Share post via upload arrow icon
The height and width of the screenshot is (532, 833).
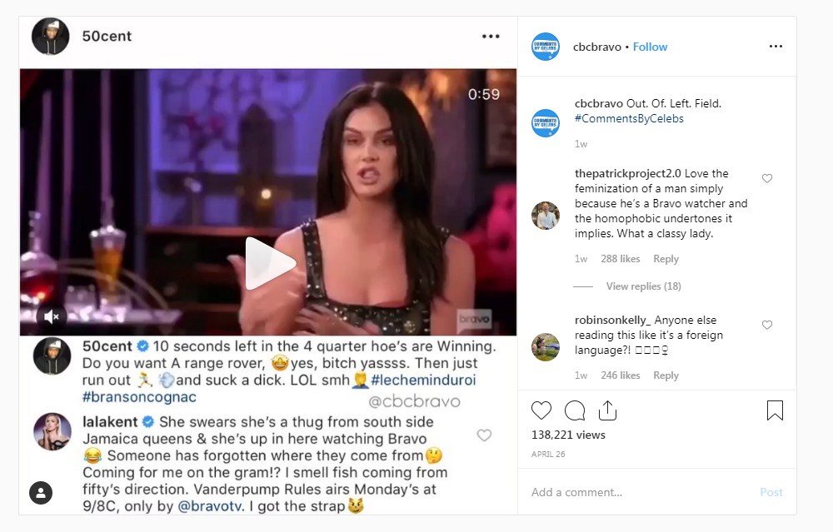(x=608, y=410)
